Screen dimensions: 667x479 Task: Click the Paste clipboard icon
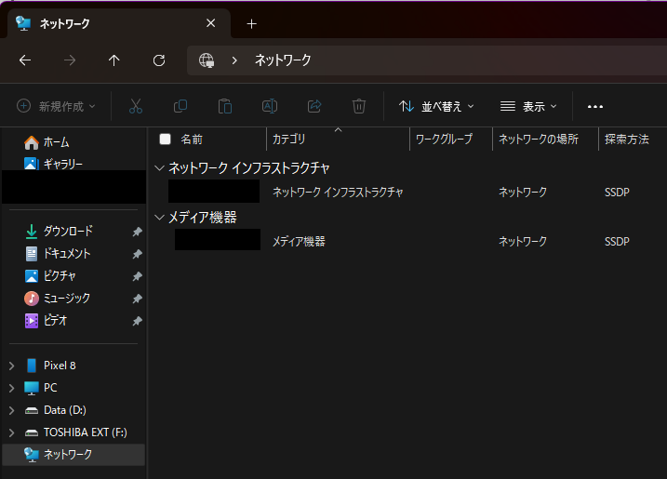[x=225, y=106]
